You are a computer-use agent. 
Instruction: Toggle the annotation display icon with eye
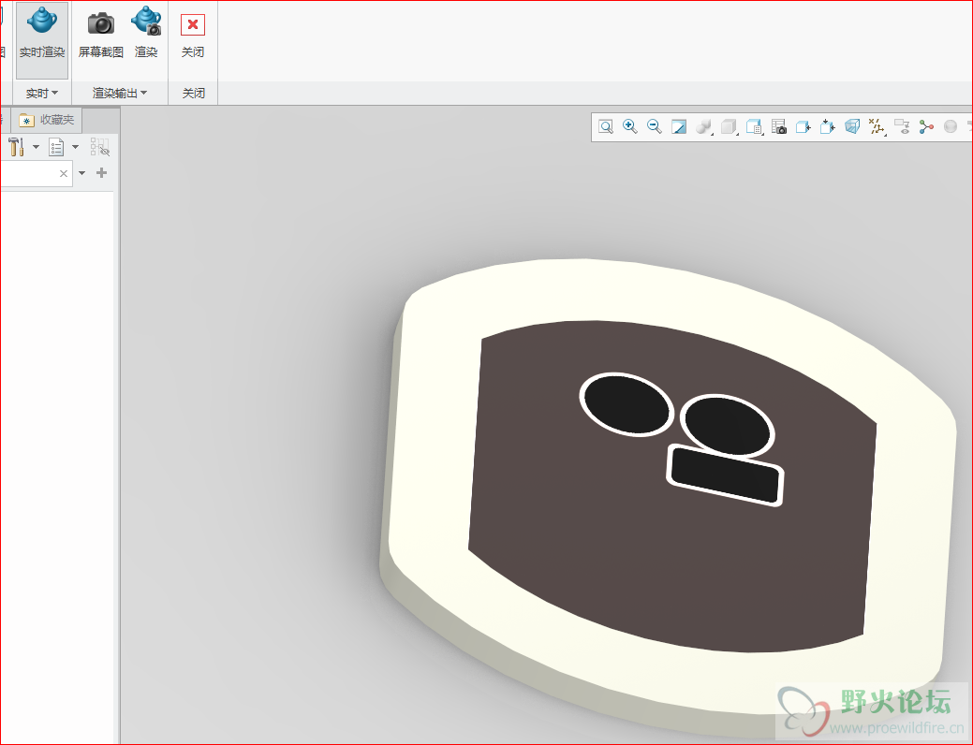(x=902, y=127)
